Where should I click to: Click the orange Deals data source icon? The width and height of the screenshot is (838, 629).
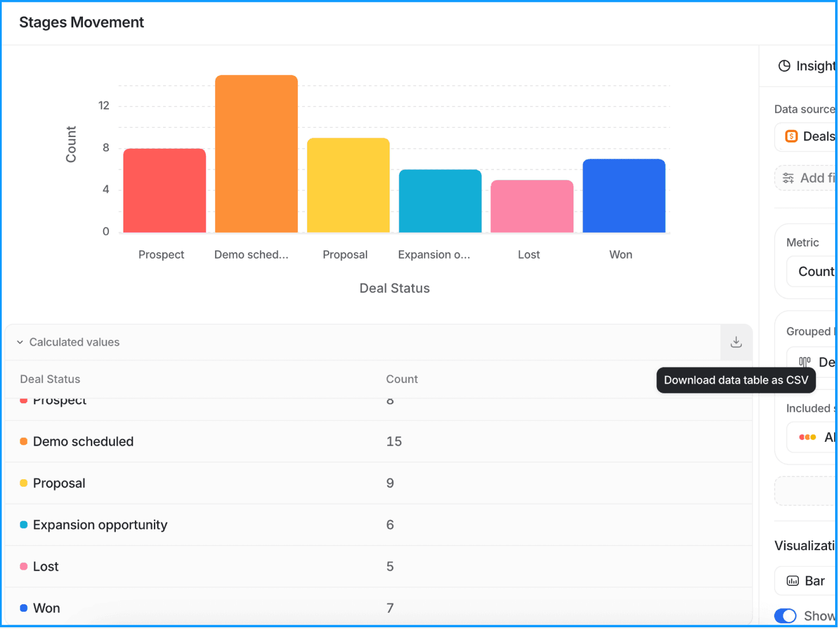791,137
